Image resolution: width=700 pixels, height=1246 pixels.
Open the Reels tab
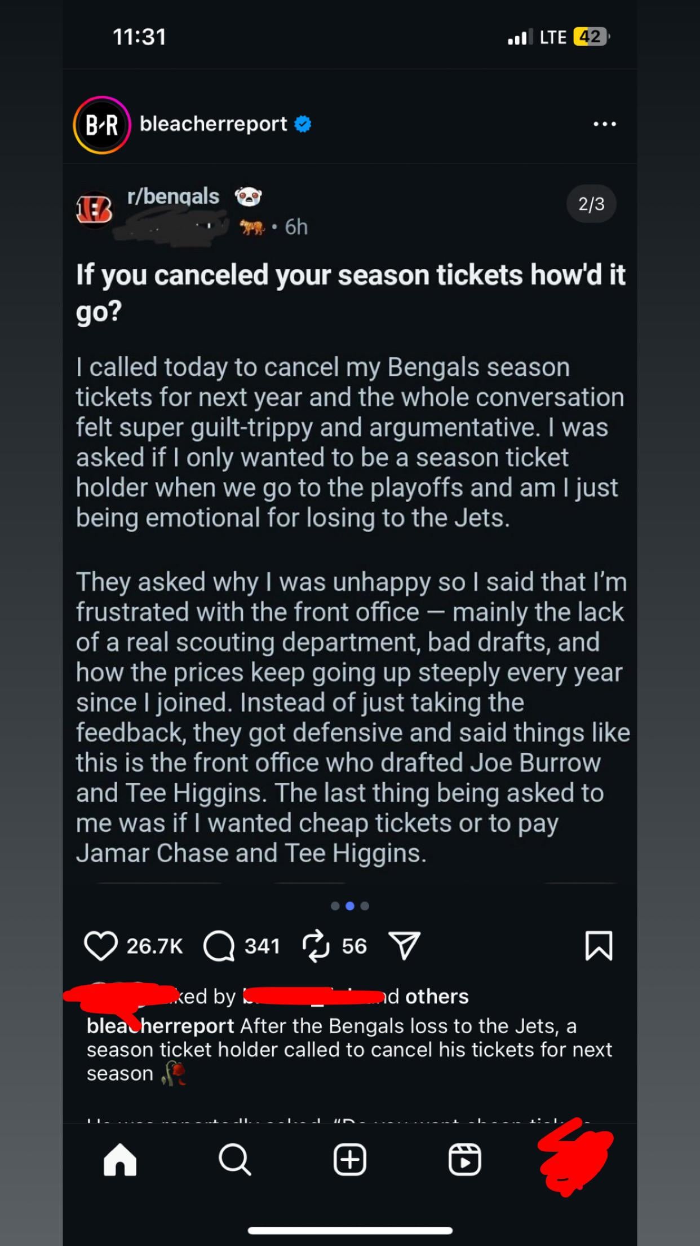pos(465,1160)
